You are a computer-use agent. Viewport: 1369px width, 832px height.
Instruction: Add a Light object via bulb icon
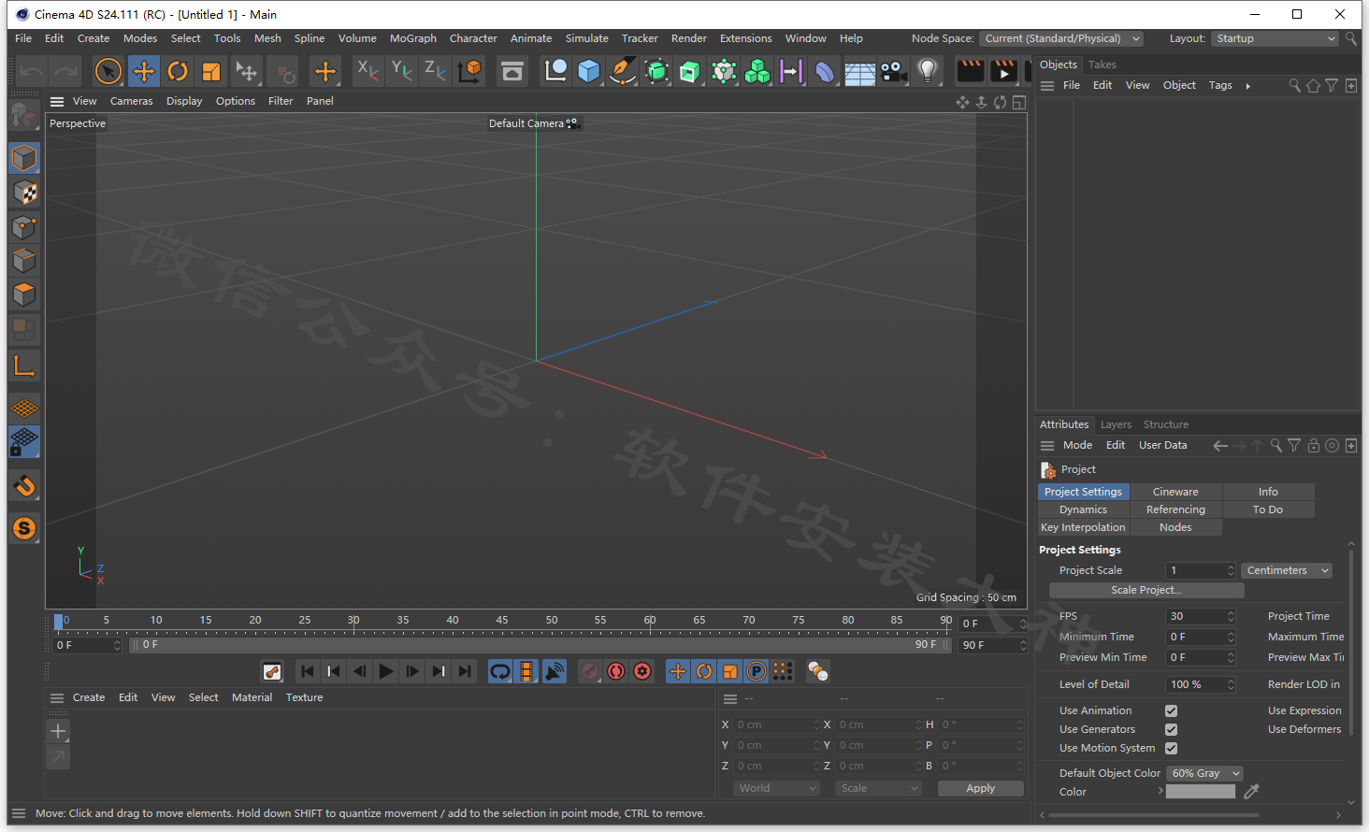[928, 71]
